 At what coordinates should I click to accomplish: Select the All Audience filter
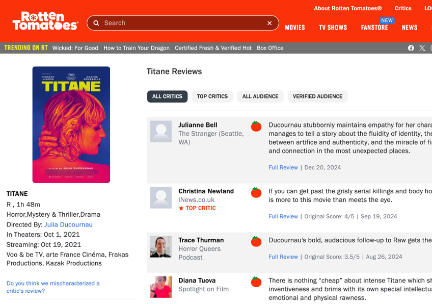(260, 96)
